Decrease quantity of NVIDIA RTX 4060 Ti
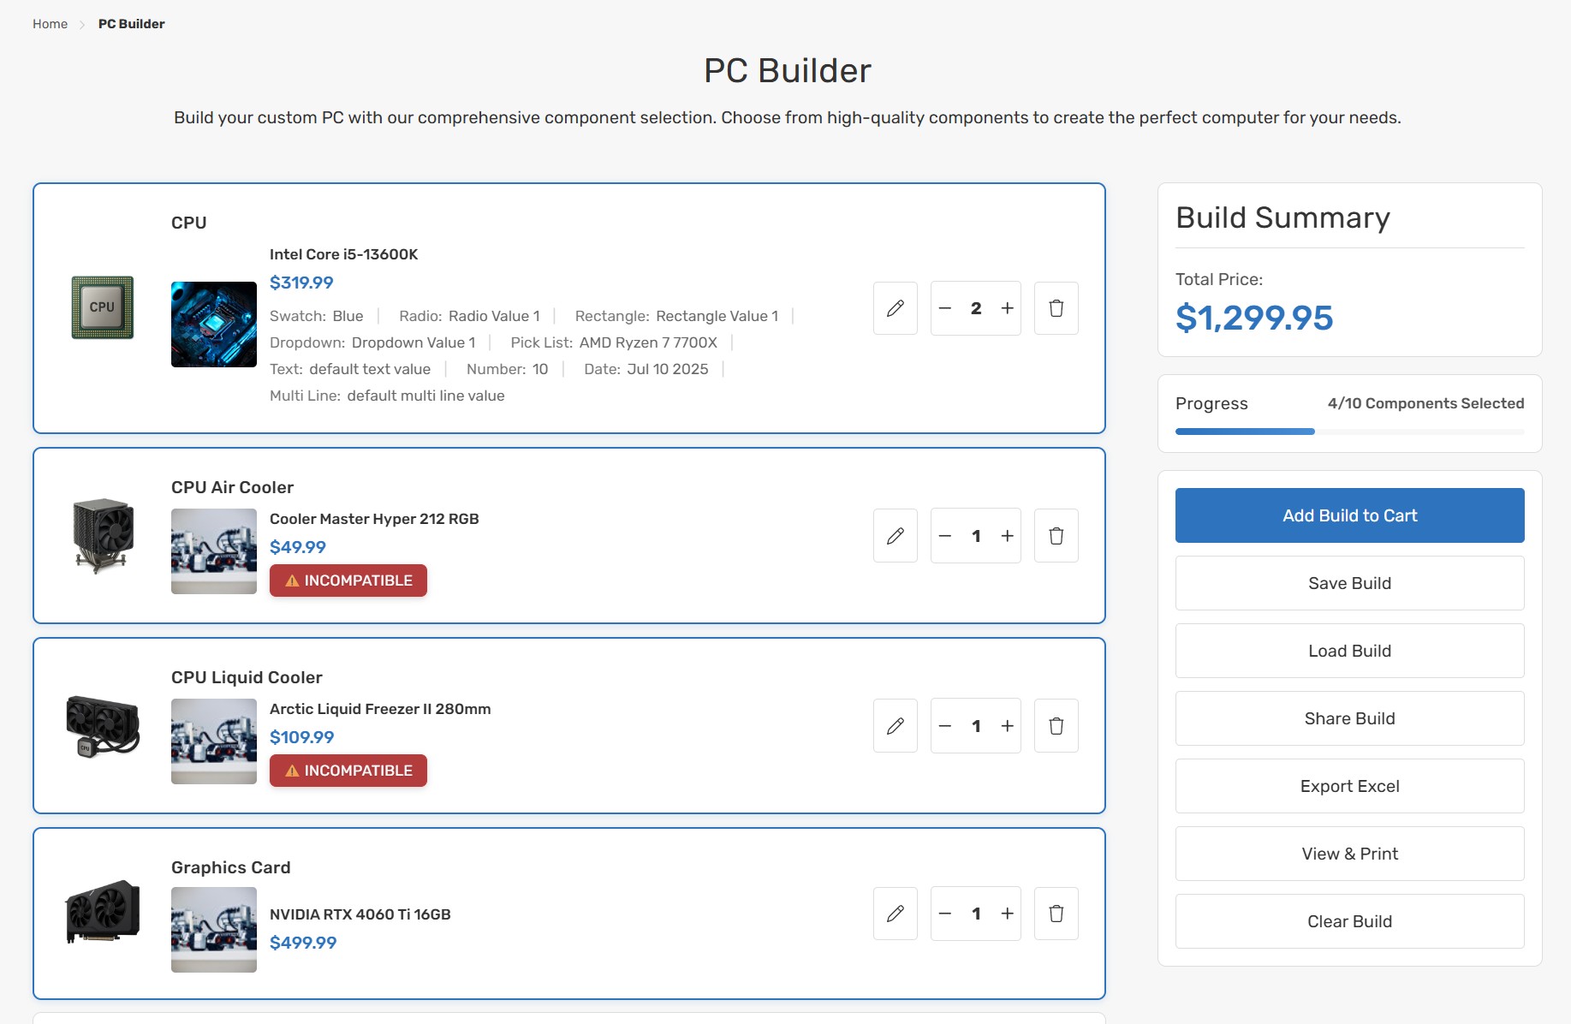The width and height of the screenshot is (1571, 1024). [x=945, y=914]
